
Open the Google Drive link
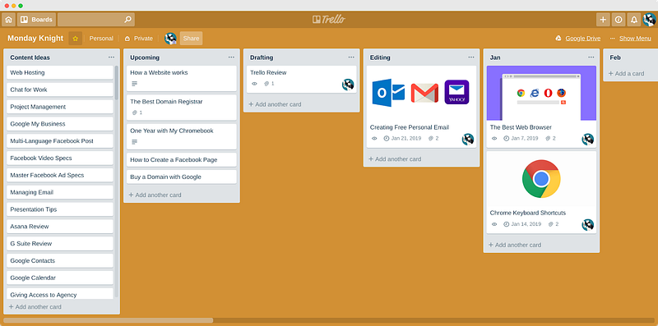coord(583,38)
